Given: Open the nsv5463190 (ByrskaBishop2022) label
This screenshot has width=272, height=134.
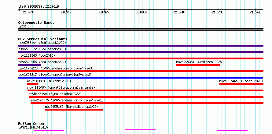Looking at the screenshot, I should (55, 94).
